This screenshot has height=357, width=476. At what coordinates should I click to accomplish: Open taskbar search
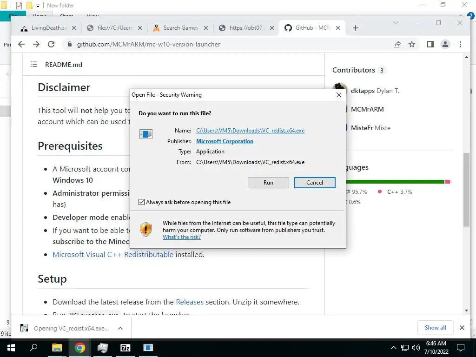[x=33, y=348]
